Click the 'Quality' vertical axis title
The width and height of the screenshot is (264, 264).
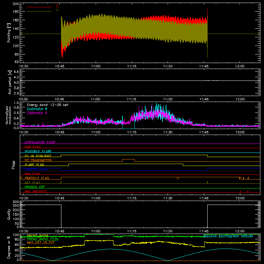tap(9, 214)
